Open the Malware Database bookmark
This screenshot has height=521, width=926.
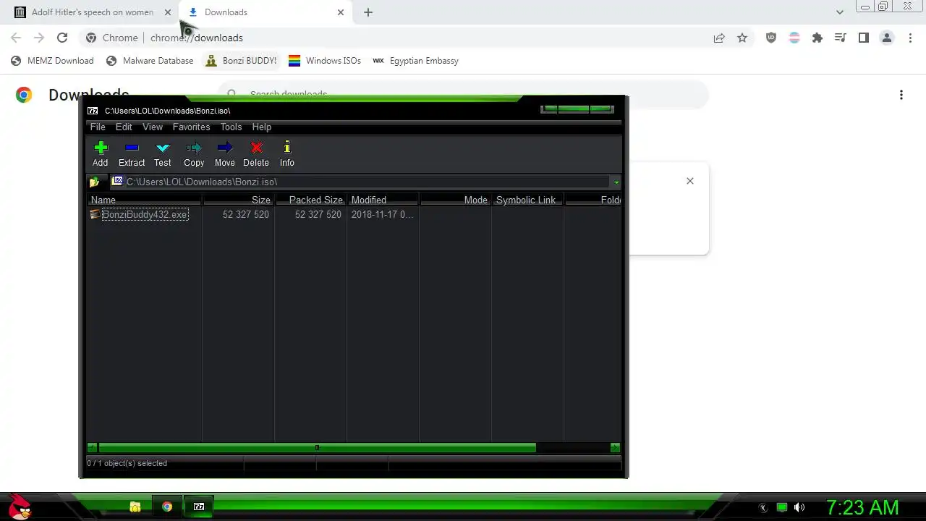150,61
